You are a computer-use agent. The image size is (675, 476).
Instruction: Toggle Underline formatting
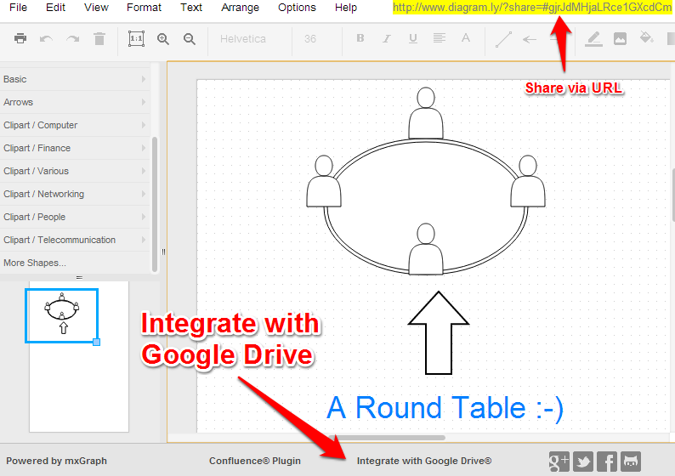coord(413,39)
